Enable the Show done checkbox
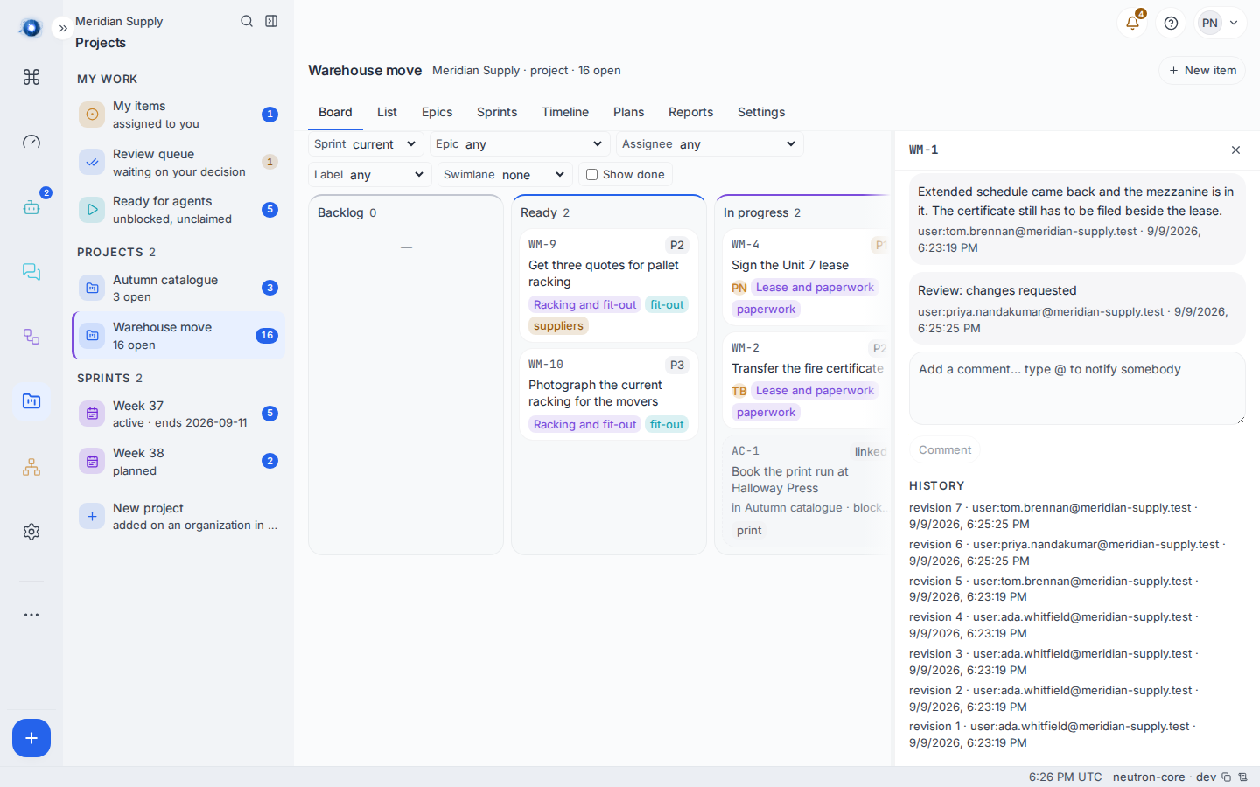Screen dimensions: 1260x787 (x=591, y=175)
